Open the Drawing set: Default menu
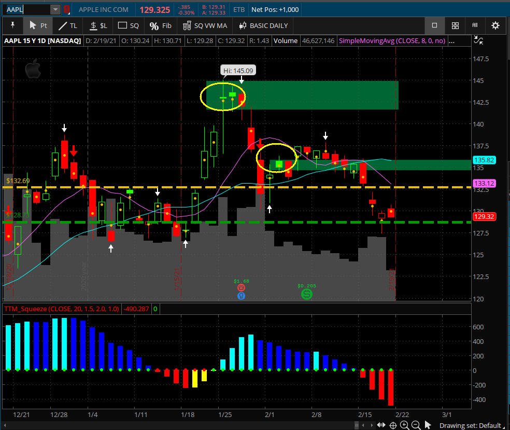510x430 pixels. pyautogui.click(x=472, y=425)
